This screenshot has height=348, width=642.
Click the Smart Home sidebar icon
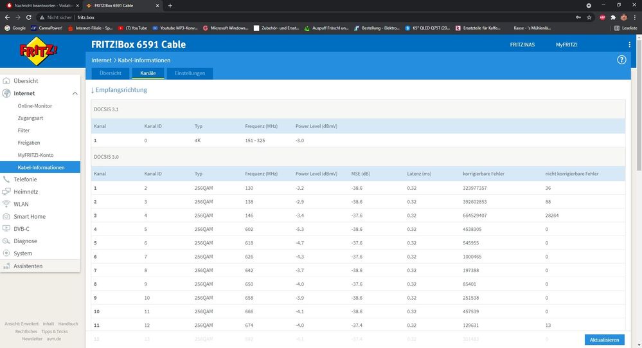7,217
